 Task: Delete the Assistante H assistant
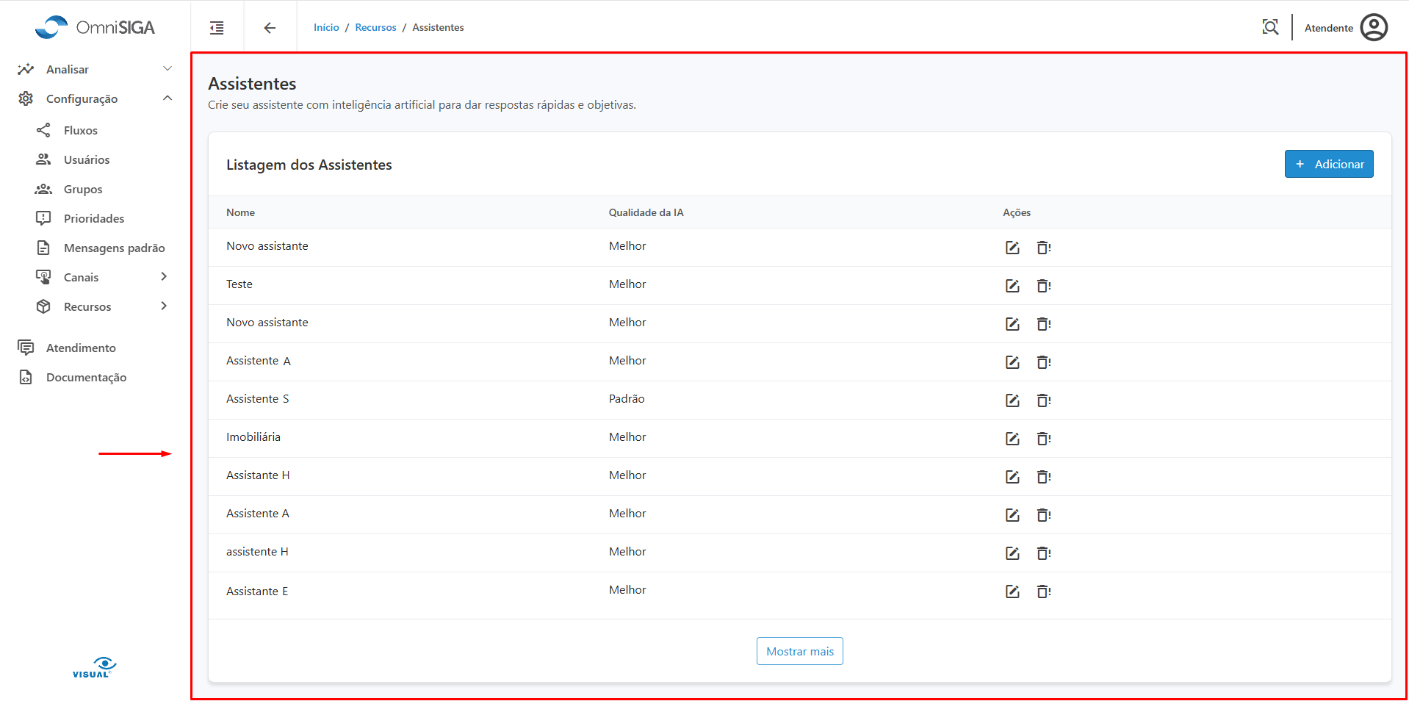click(x=1043, y=477)
